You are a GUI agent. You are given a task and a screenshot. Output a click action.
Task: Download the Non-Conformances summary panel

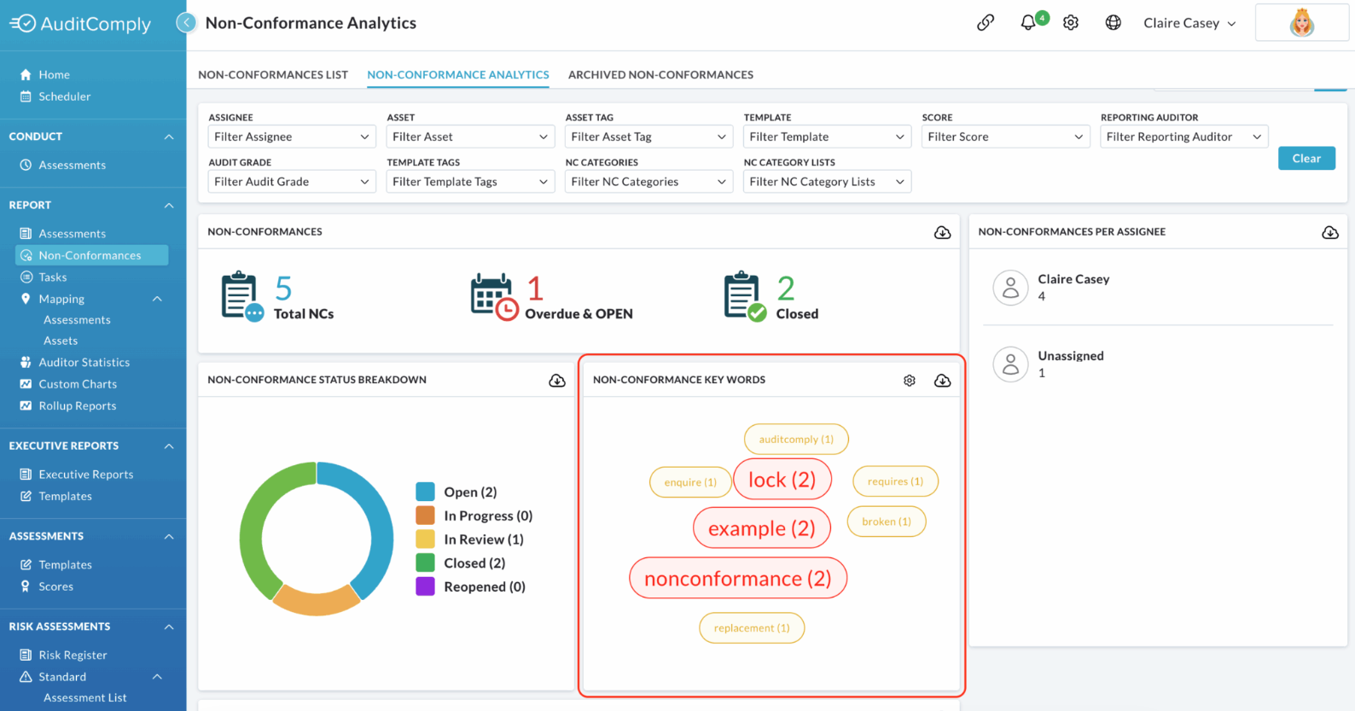[943, 232]
